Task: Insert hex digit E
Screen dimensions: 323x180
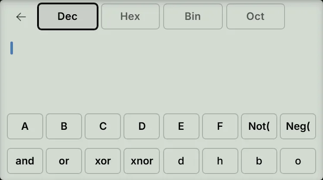Action: coord(181,126)
